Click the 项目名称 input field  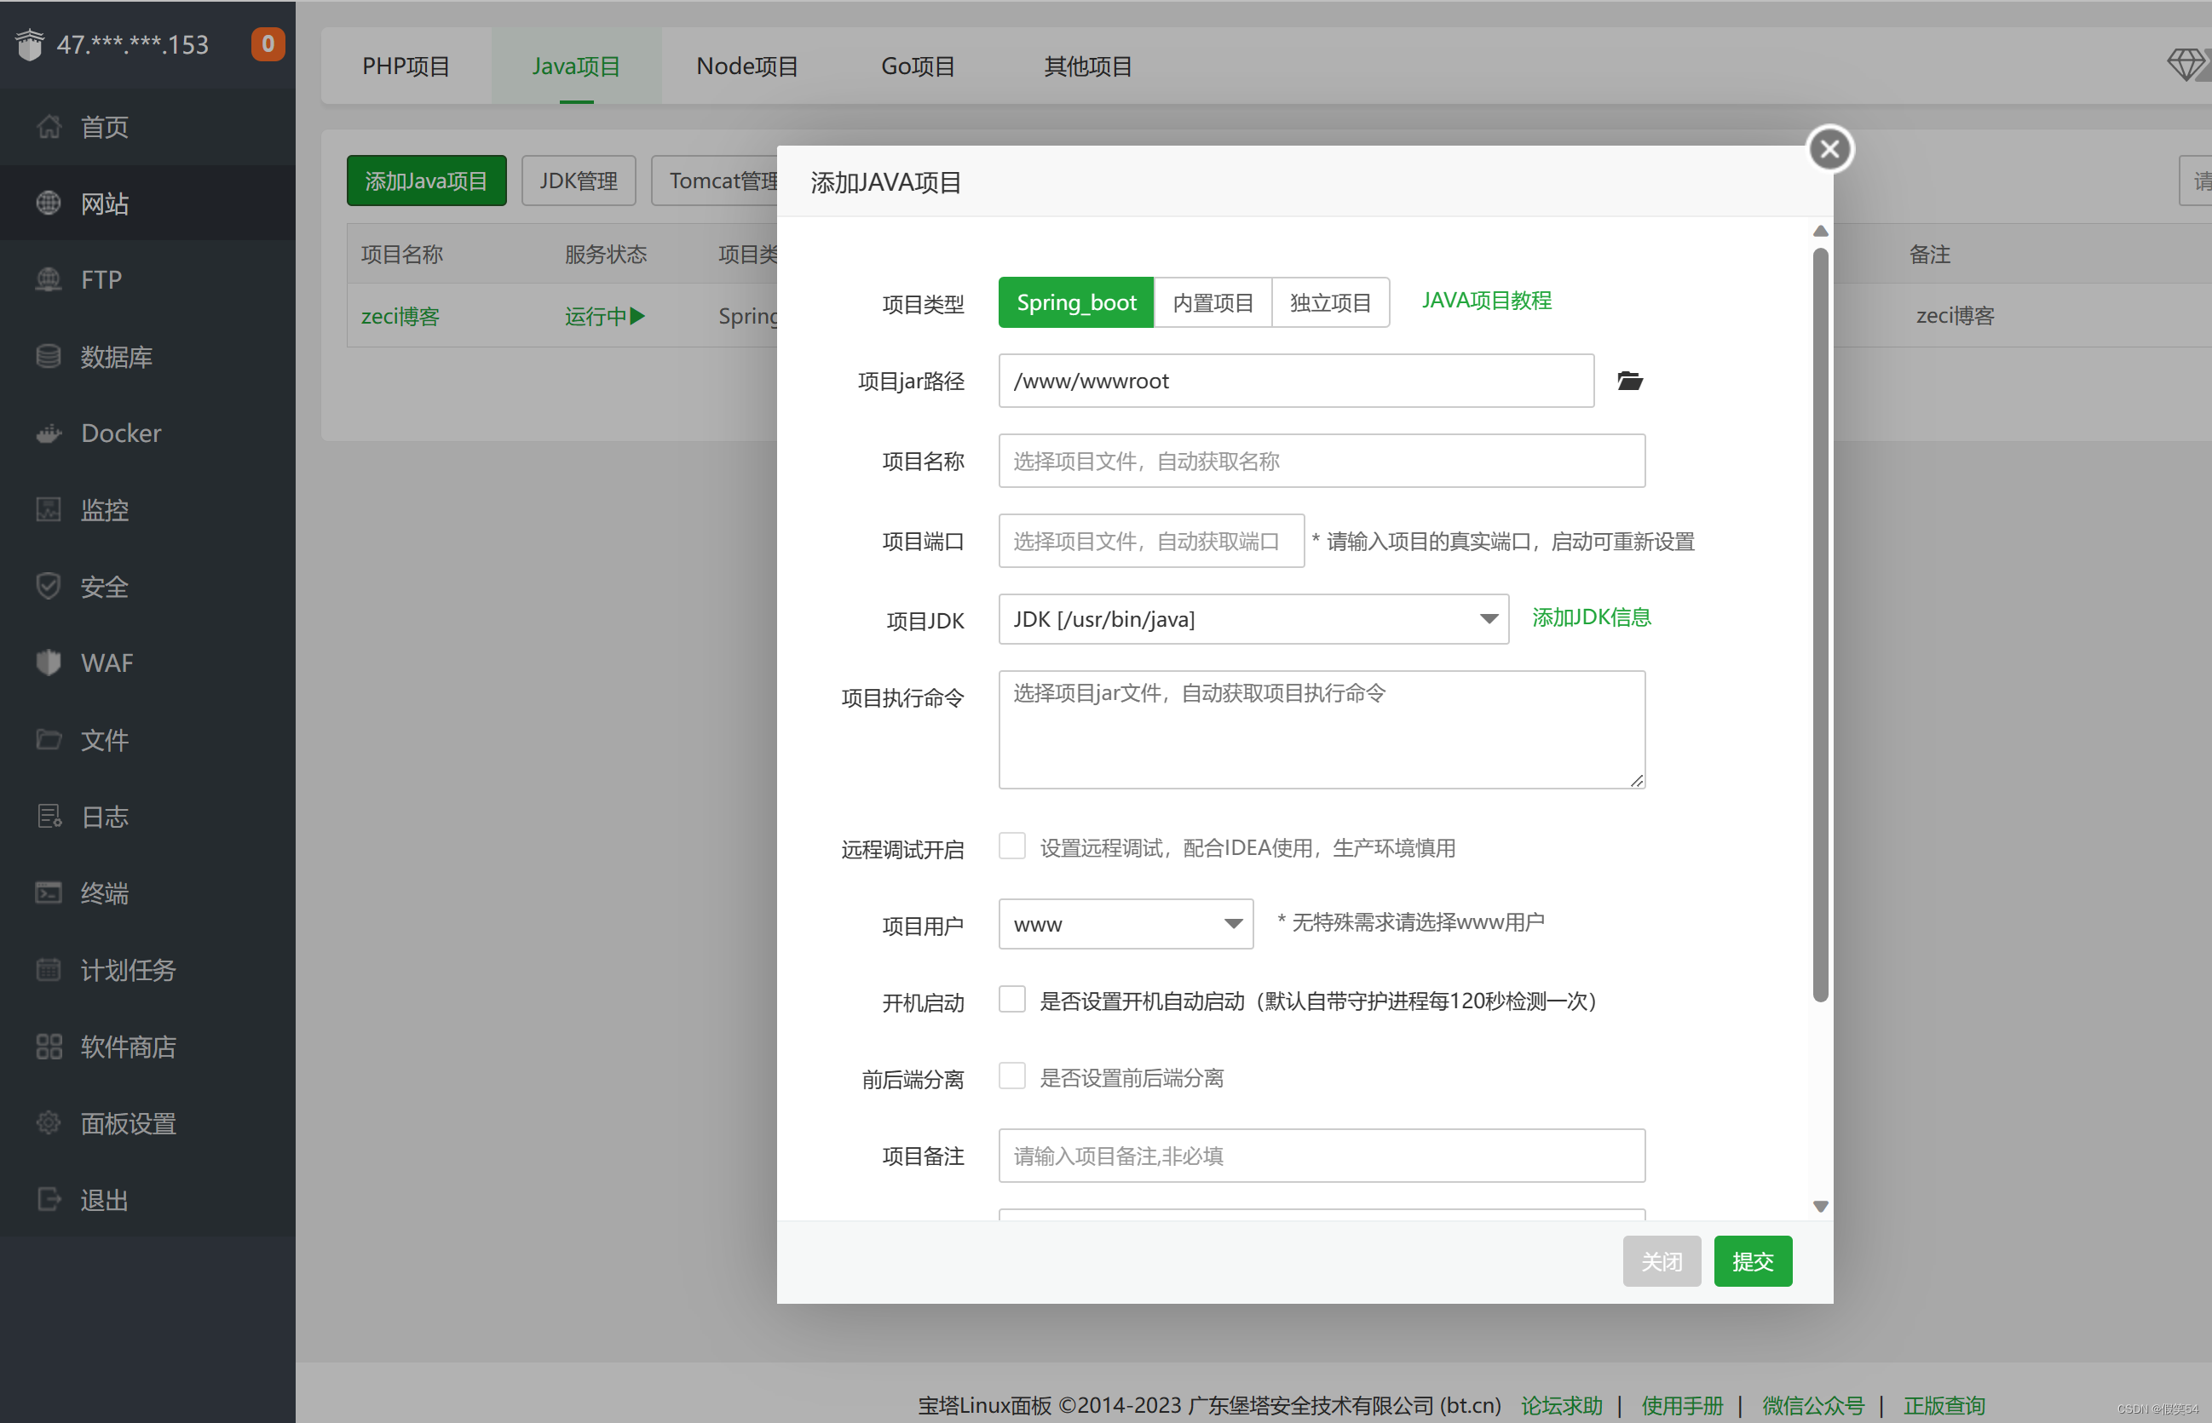[x=1321, y=461]
